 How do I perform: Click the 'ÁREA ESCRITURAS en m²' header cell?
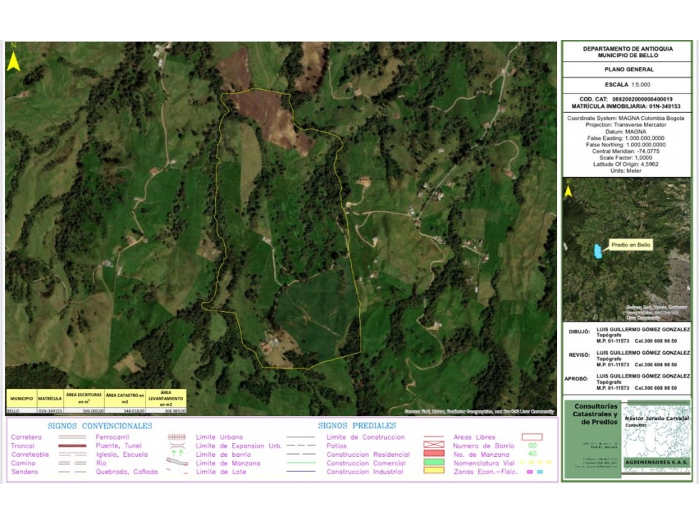pos(84,398)
